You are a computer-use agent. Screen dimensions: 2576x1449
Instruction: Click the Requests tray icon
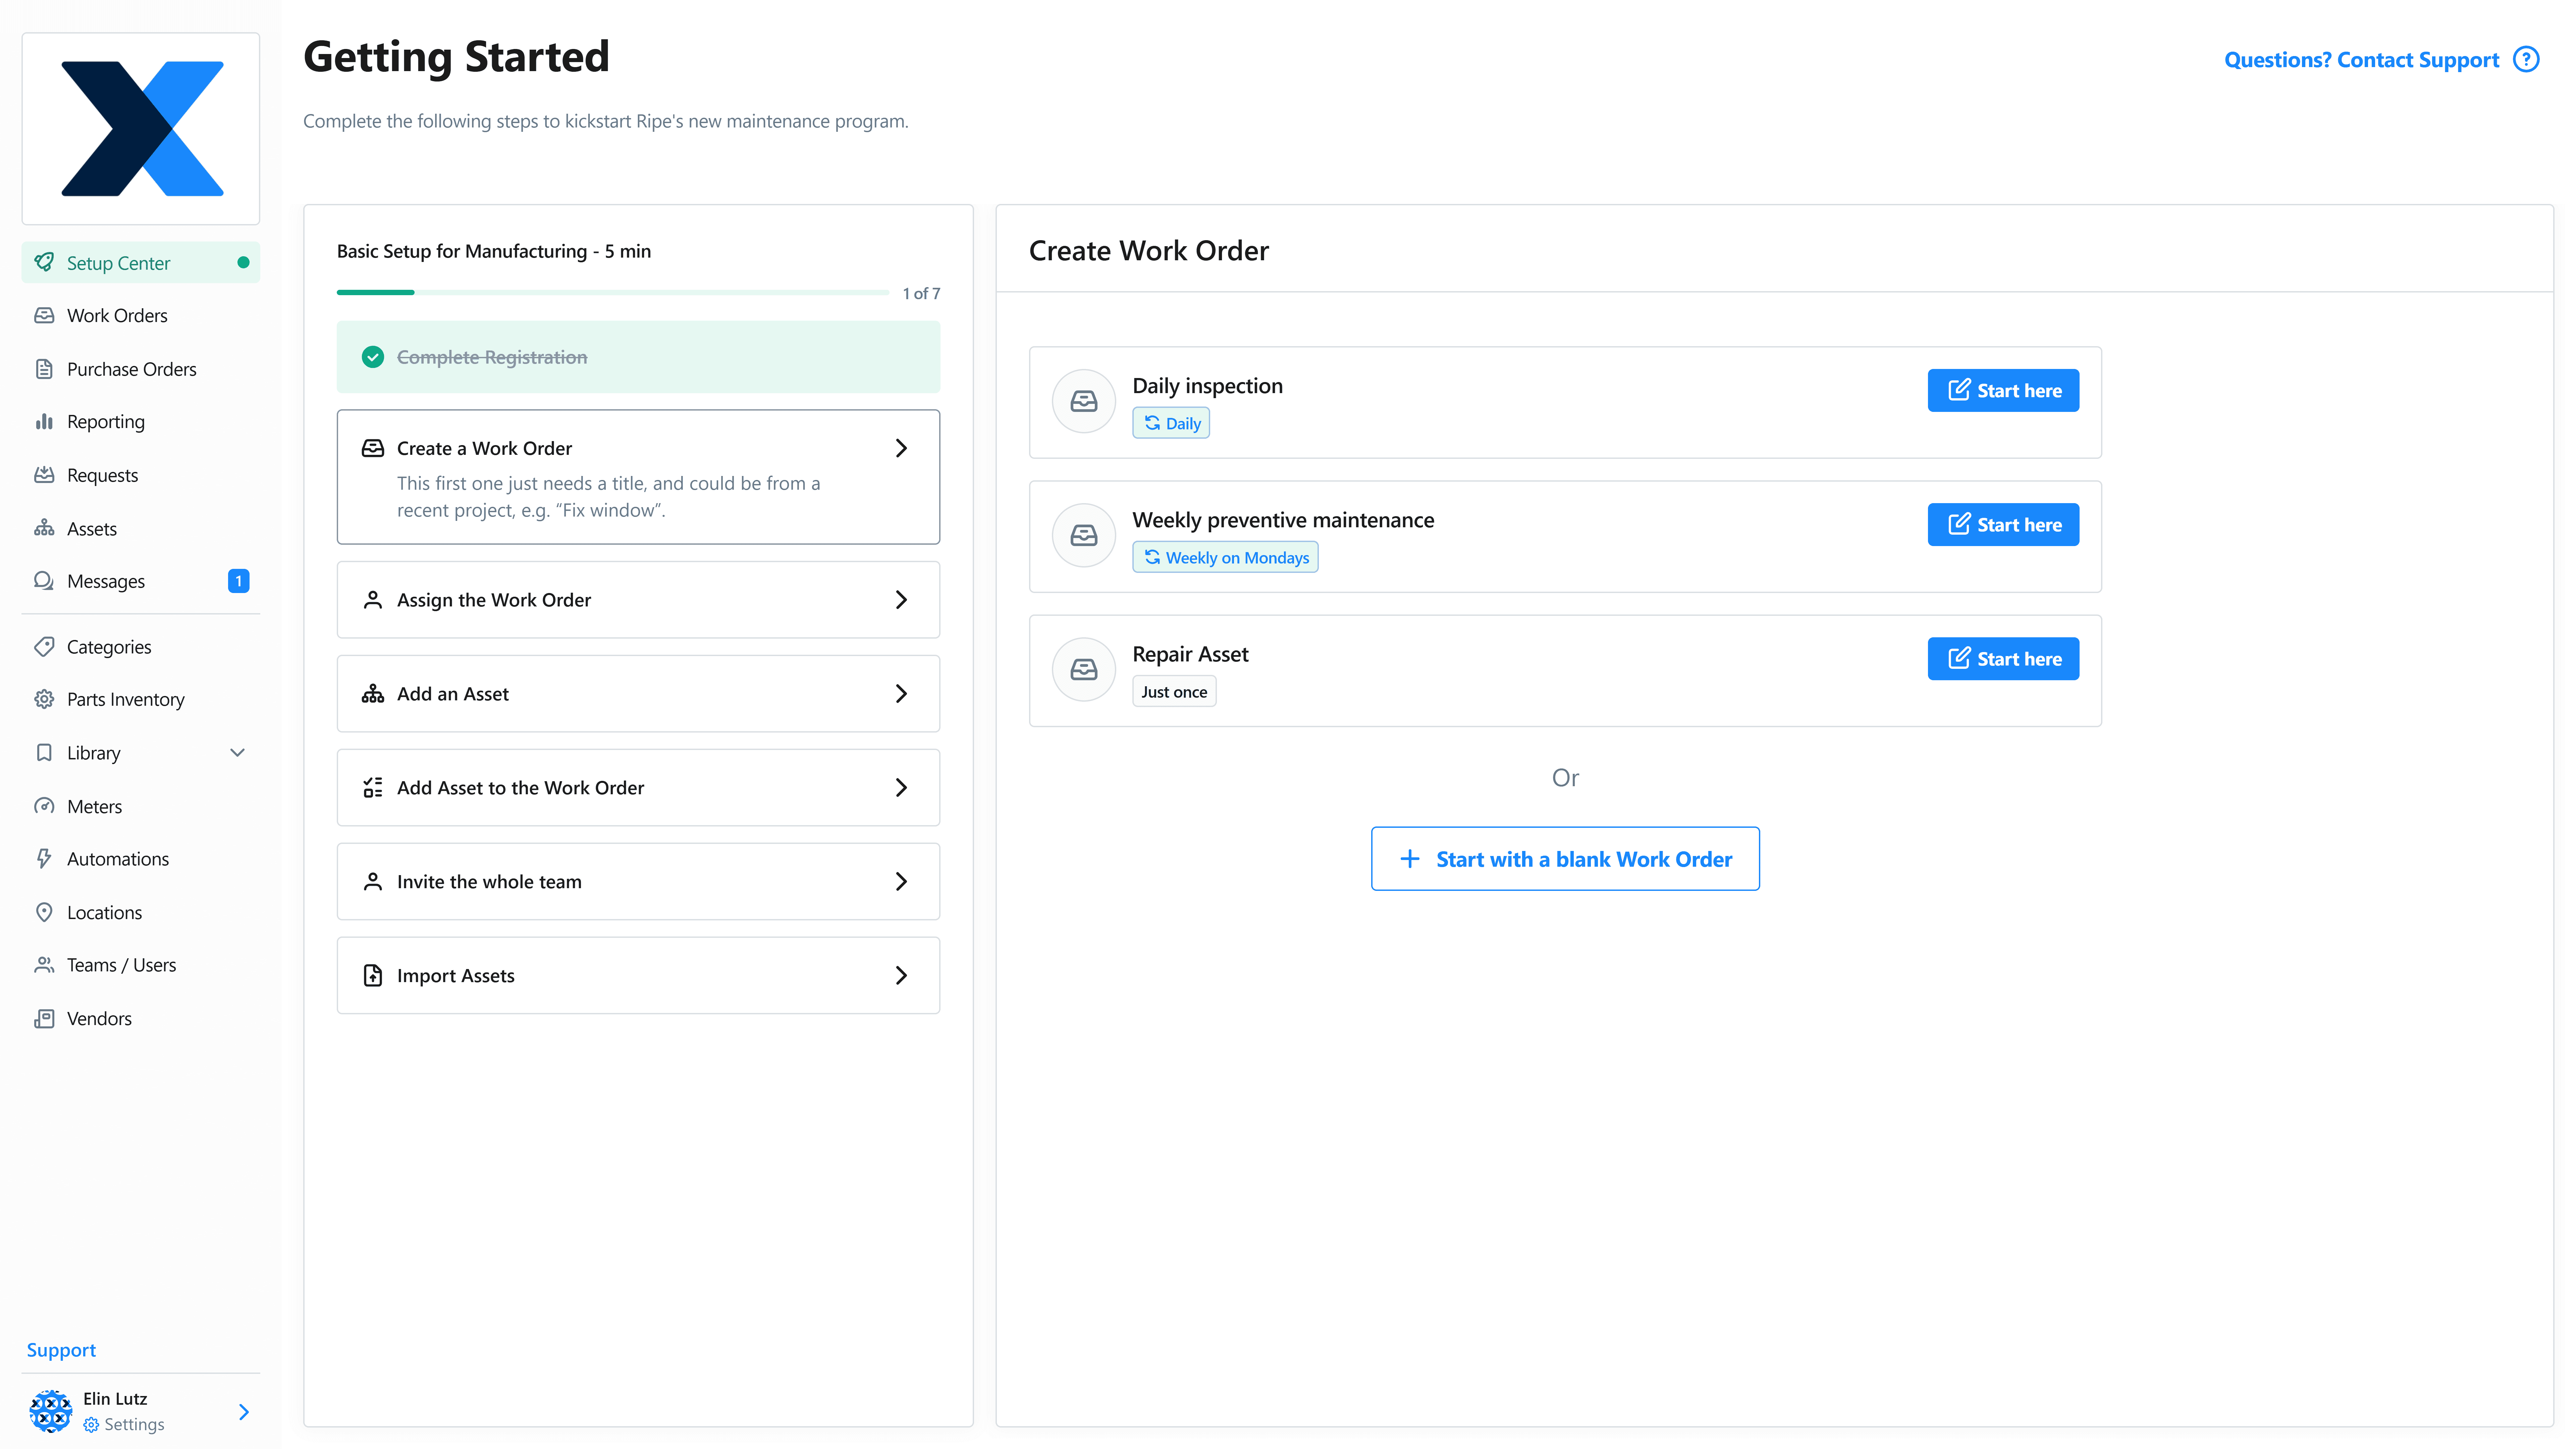point(44,475)
